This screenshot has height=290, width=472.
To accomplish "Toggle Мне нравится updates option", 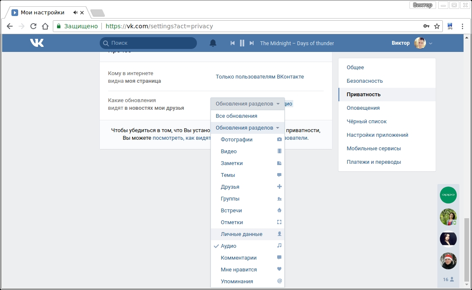I will click(x=248, y=270).
